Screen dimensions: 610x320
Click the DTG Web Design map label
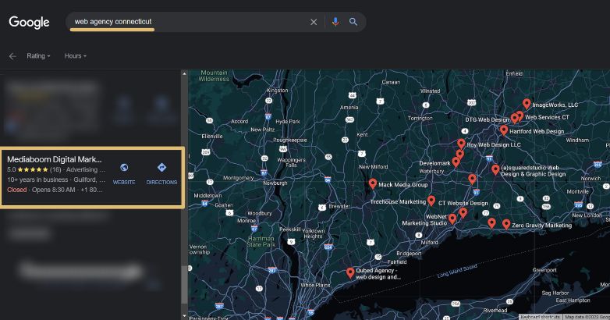tap(487, 120)
